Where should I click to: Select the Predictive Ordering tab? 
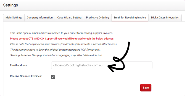coord(97,18)
